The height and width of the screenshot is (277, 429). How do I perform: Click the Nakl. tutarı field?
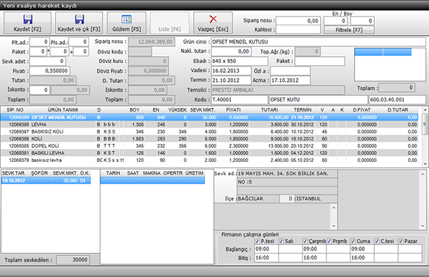[231, 51]
